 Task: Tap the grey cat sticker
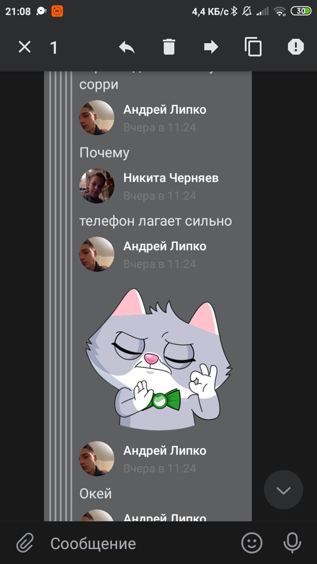pos(158,359)
